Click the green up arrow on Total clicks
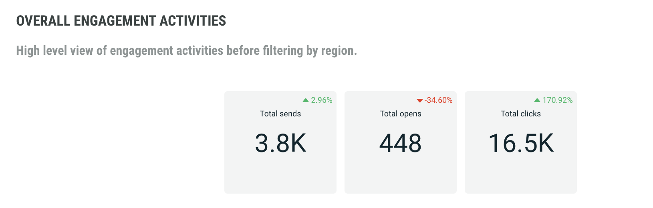Viewport: 653px width, 208px height. 537,100
